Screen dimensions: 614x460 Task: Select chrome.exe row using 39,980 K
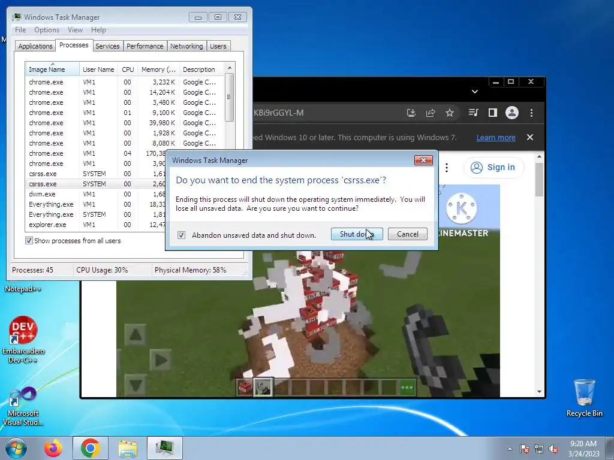click(x=125, y=123)
